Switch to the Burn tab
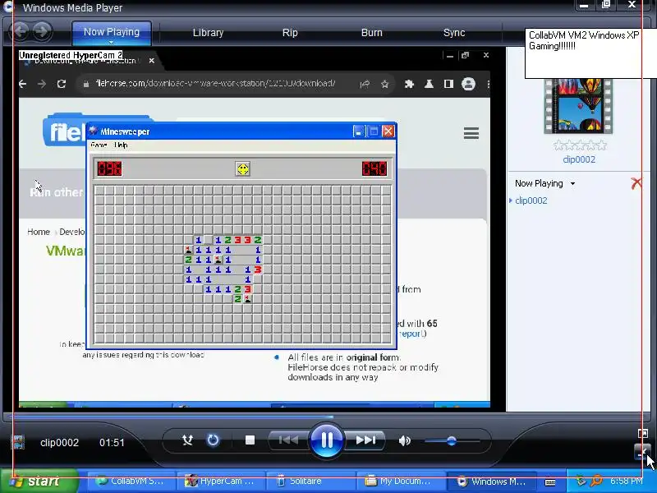 click(x=372, y=33)
